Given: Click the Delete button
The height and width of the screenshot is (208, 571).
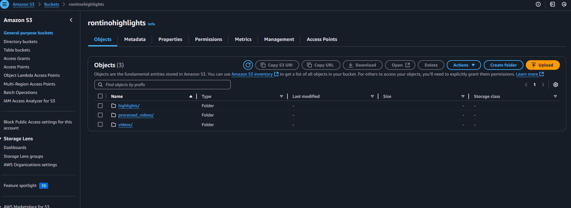Looking at the screenshot, I should [x=431, y=65].
